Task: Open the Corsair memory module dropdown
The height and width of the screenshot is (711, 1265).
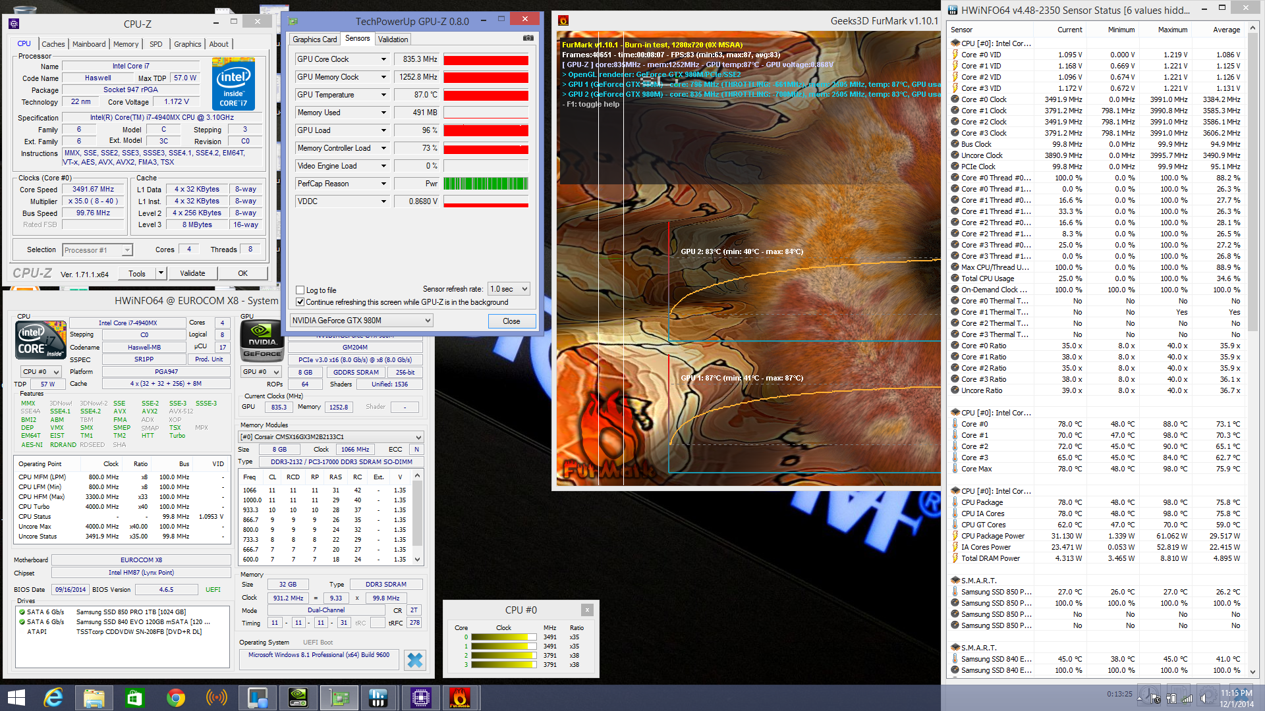Action: [x=330, y=437]
